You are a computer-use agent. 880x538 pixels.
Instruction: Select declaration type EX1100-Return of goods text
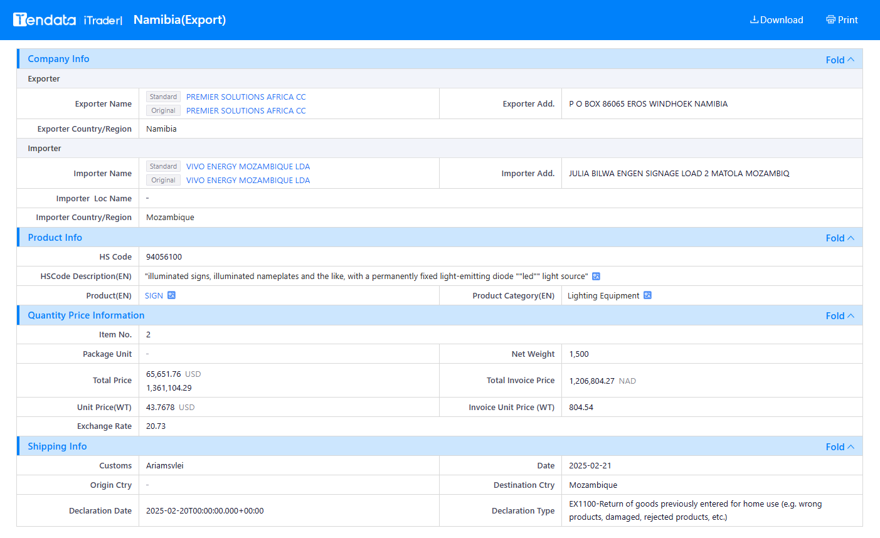point(695,510)
